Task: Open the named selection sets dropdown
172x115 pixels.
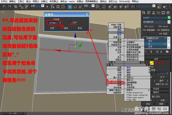Action: click(x=154, y=6)
